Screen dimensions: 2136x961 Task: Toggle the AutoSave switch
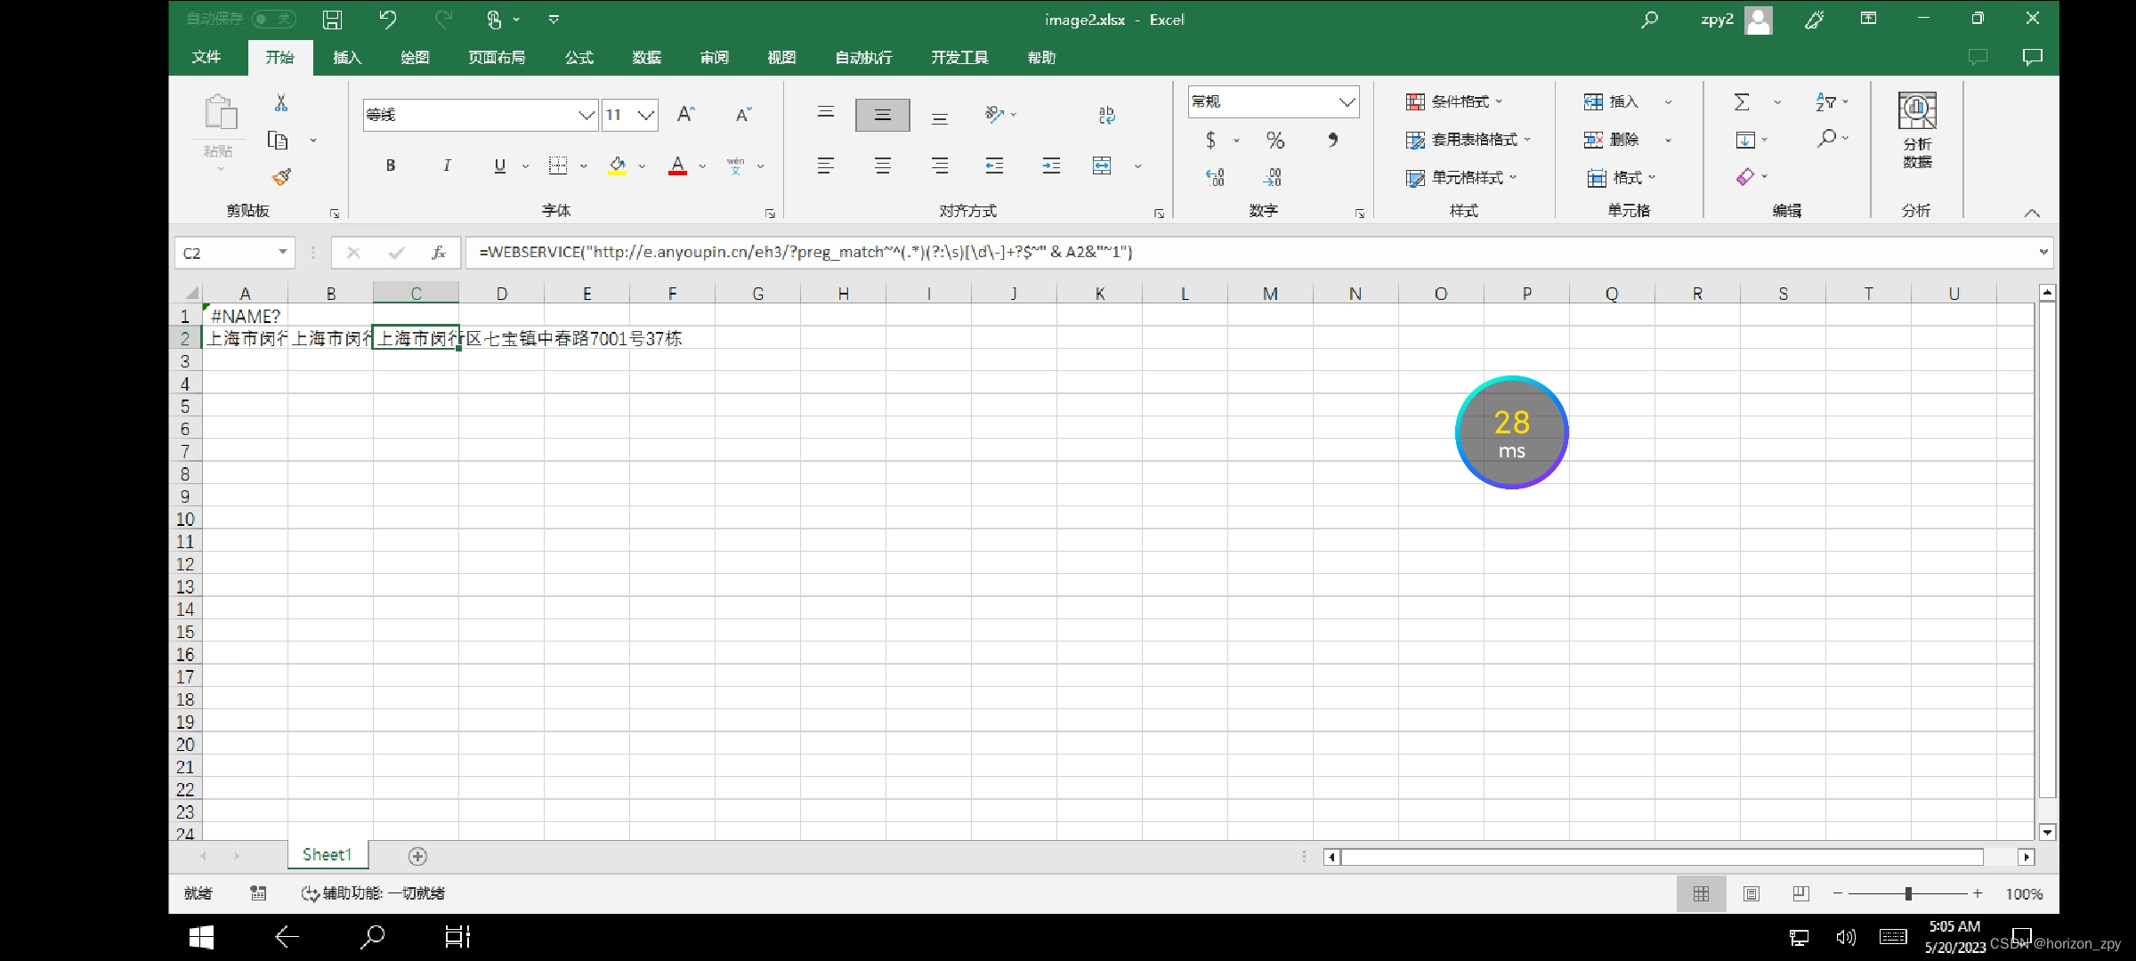click(x=273, y=19)
